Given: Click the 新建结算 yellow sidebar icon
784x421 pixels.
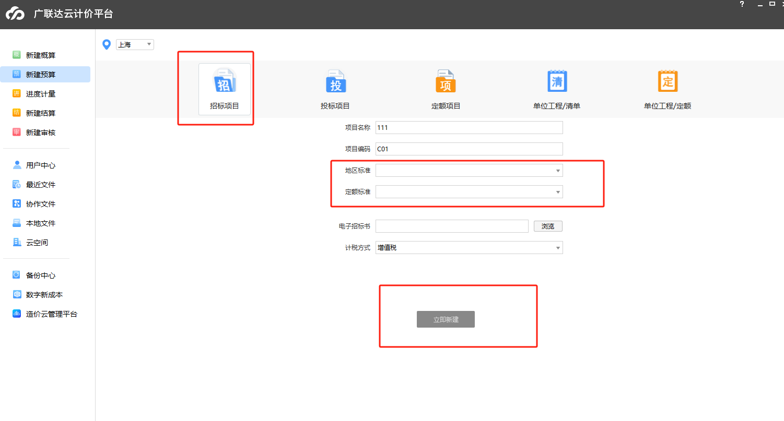Looking at the screenshot, I should [17, 113].
